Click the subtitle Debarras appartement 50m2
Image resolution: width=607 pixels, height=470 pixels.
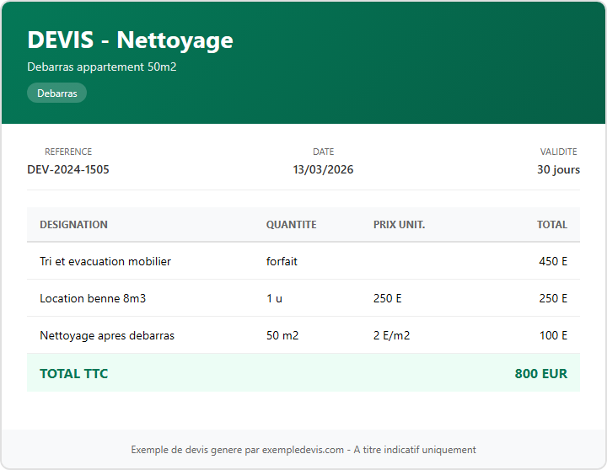pyautogui.click(x=101, y=67)
